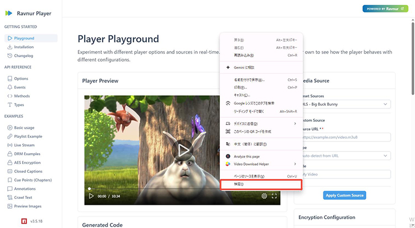Click the Ravnur Player logo icon
The height and width of the screenshot is (228, 415).
[9, 13]
